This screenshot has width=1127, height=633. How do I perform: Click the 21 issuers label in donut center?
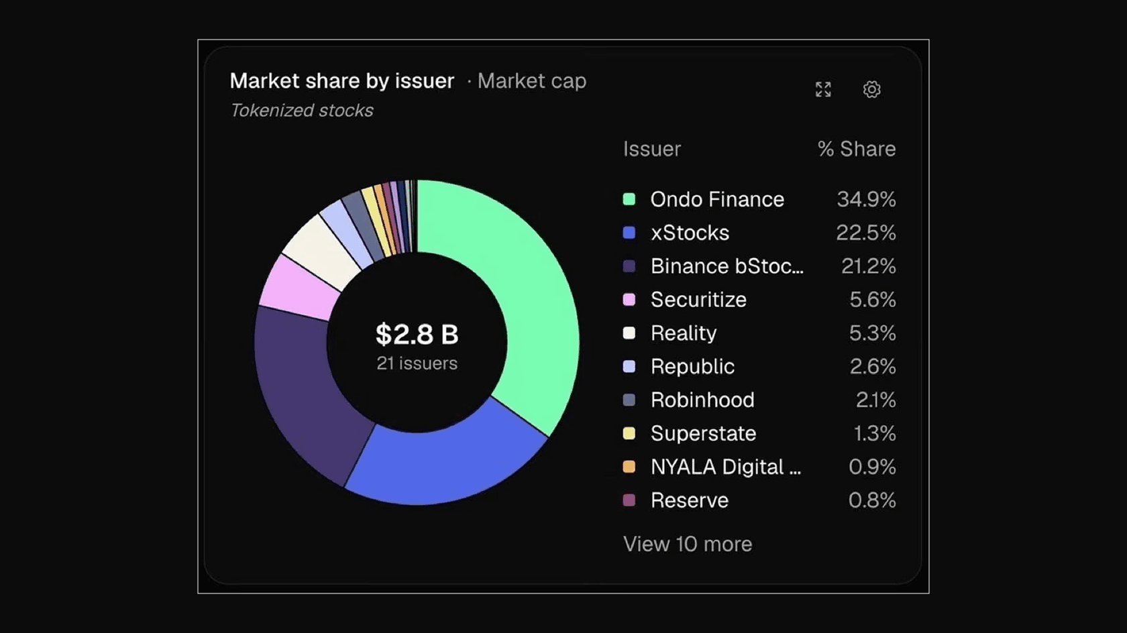pos(417,363)
